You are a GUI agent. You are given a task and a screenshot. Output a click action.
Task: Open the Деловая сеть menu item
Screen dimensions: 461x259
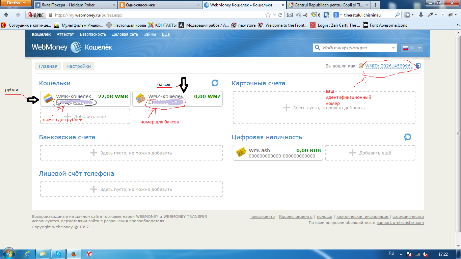(x=125, y=34)
